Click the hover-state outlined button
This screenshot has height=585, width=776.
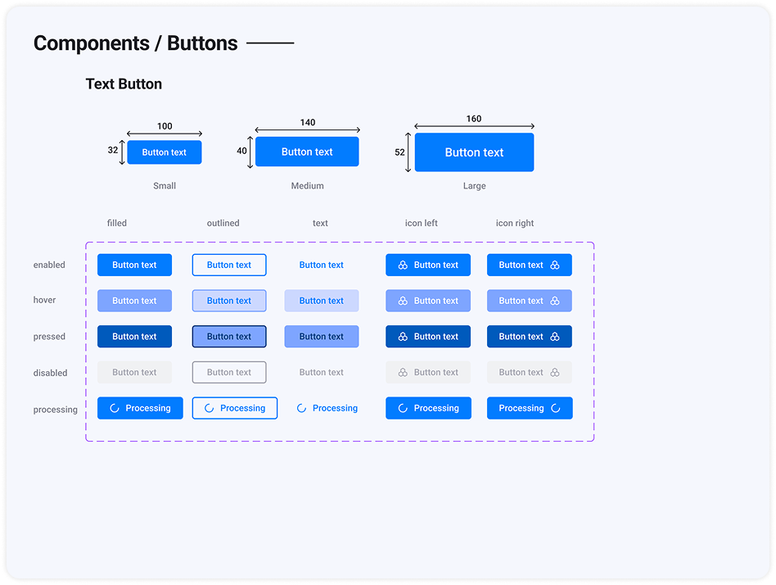[229, 301]
